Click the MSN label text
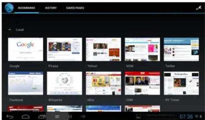 (130, 66)
